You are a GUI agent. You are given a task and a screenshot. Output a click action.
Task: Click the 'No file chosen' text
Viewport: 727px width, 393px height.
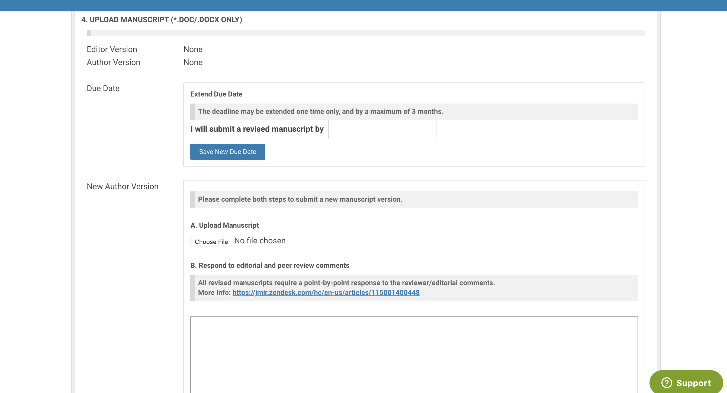(x=260, y=241)
